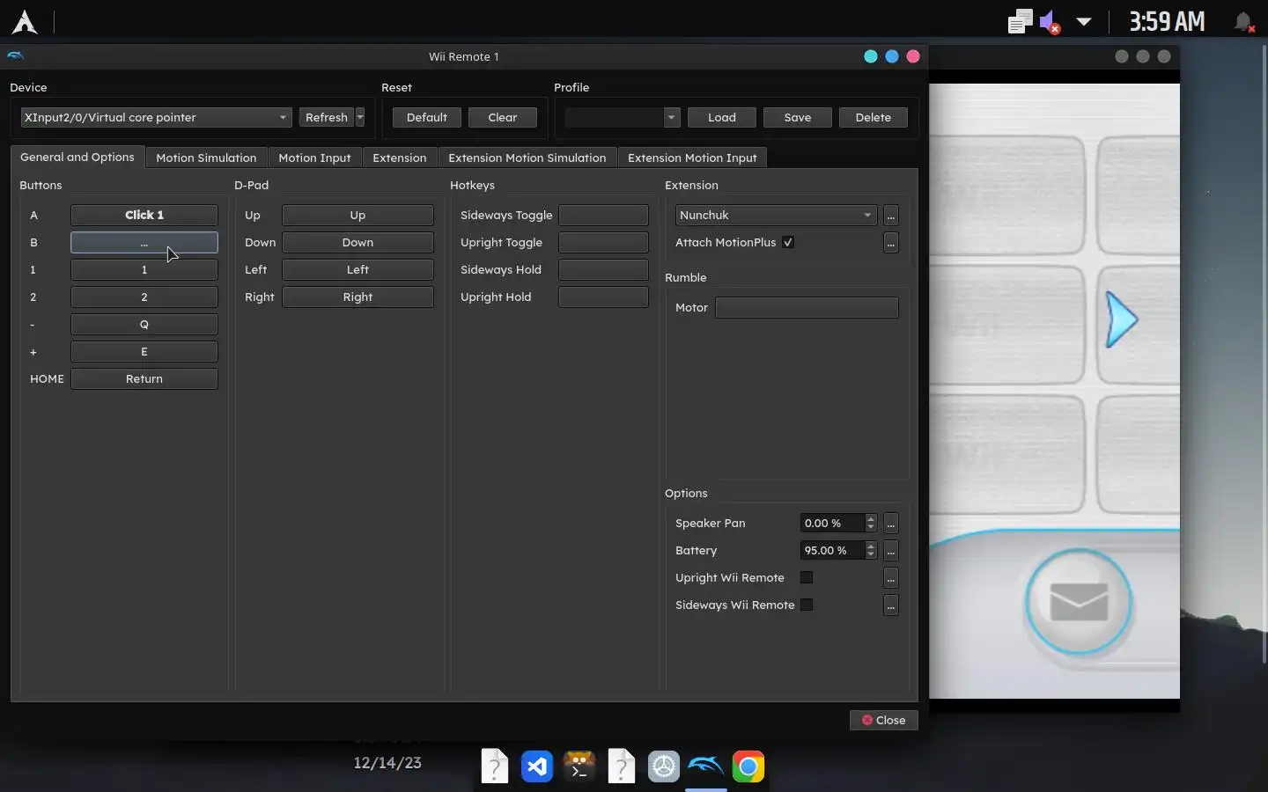The width and height of the screenshot is (1268, 792).
Task: Click the blue right arrow in Wii menu
Action: pos(1121,319)
